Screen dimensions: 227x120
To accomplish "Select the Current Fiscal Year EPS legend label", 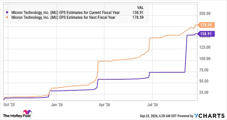I will pos(66,13).
